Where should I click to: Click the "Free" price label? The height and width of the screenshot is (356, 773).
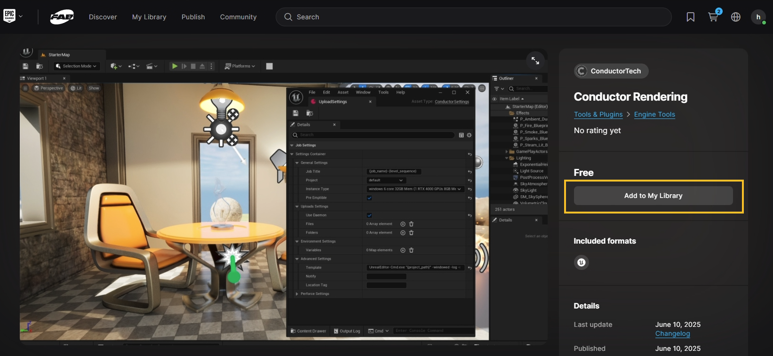(x=584, y=173)
